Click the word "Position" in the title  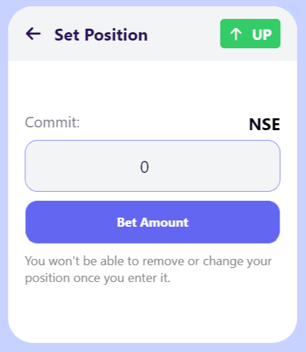pyautogui.click(x=116, y=35)
